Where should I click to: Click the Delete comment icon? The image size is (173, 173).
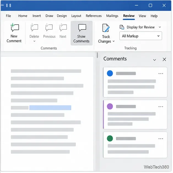pos(34,27)
